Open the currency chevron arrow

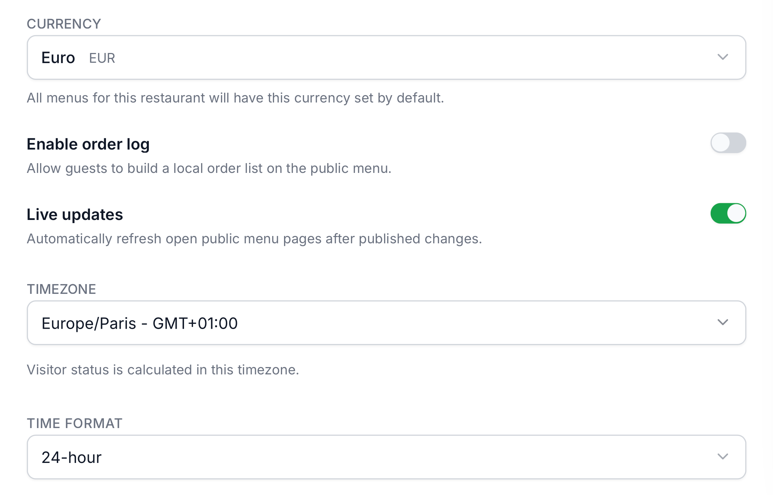tap(724, 58)
